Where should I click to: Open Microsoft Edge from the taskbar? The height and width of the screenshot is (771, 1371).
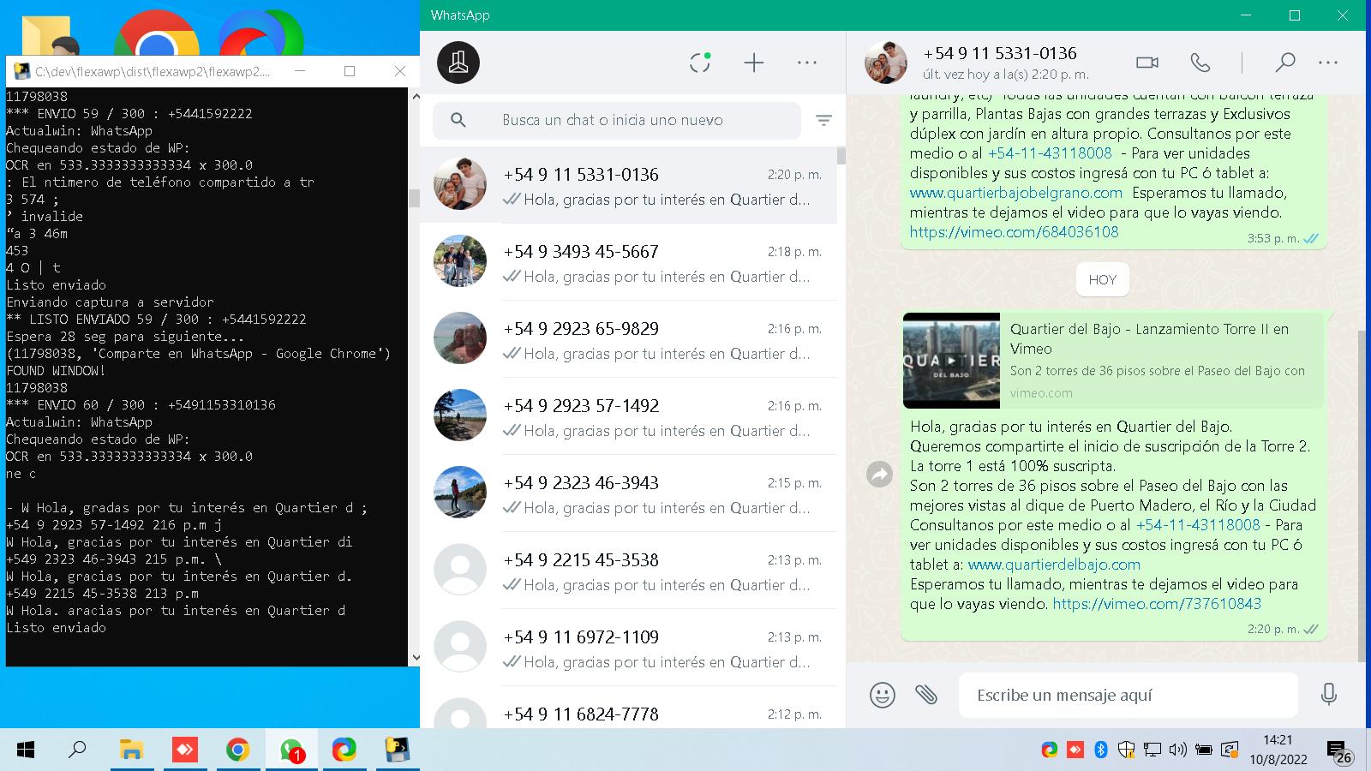tap(344, 750)
